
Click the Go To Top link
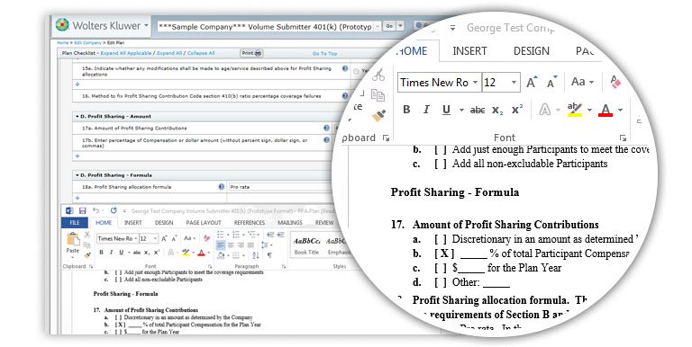point(324,54)
